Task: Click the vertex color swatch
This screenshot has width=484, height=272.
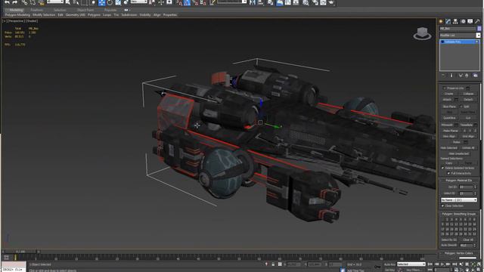Action: [x=467, y=258]
